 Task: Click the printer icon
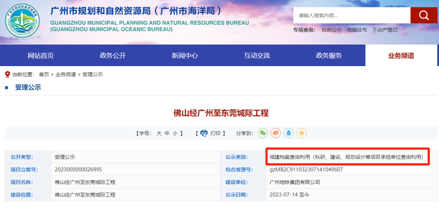(x=204, y=133)
